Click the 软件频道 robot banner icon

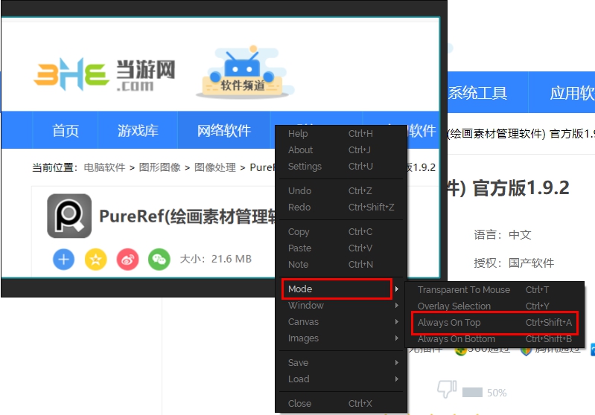(x=245, y=72)
